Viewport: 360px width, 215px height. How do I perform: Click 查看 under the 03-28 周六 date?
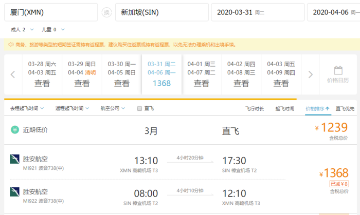[42, 83]
